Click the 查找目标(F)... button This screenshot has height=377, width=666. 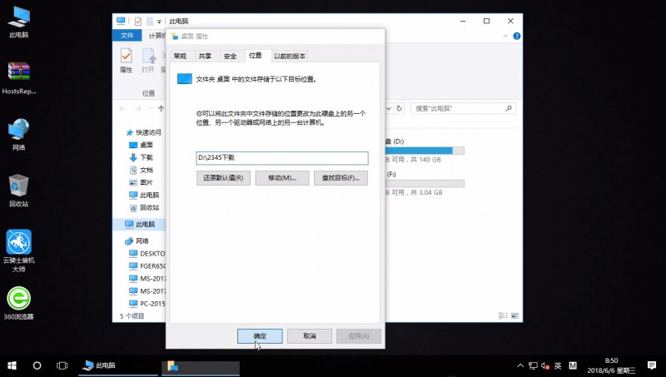click(x=340, y=178)
